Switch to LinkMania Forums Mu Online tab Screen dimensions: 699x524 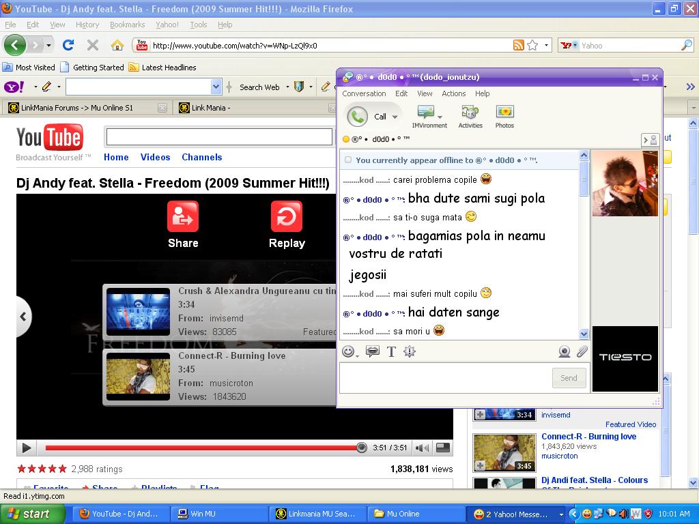[87, 108]
